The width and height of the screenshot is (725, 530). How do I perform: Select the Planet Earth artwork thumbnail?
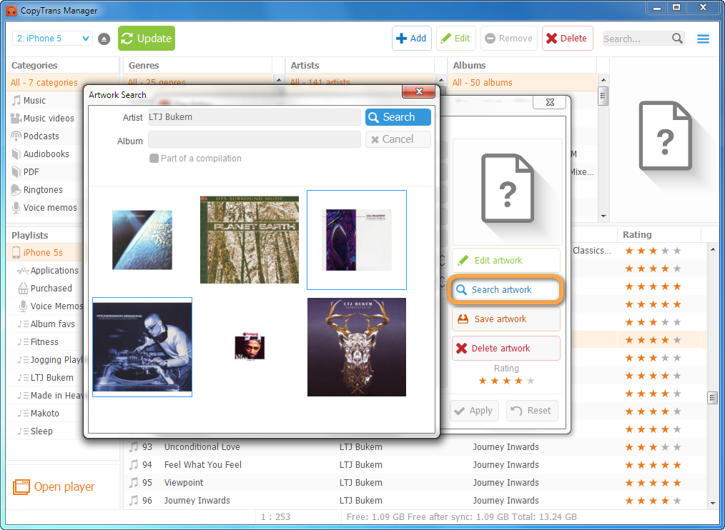pyautogui.click(x=250, y=240)
